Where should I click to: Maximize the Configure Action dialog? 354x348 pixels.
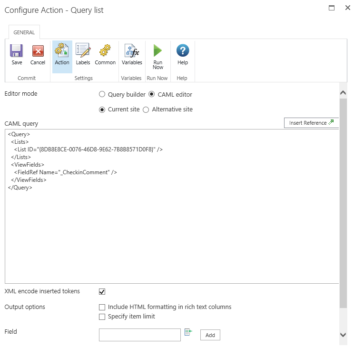(332, 8)
